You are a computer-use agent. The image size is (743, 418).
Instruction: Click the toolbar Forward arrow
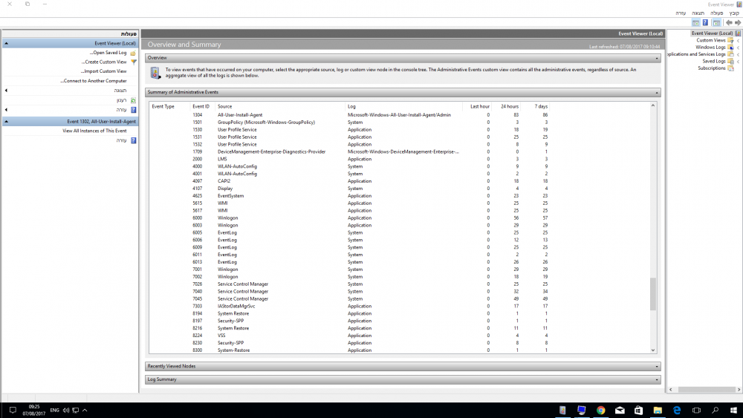[729, 23]
